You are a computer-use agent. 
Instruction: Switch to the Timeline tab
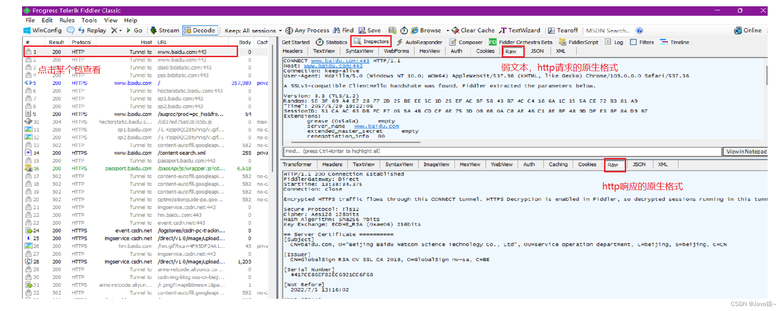tap(675, 42)
